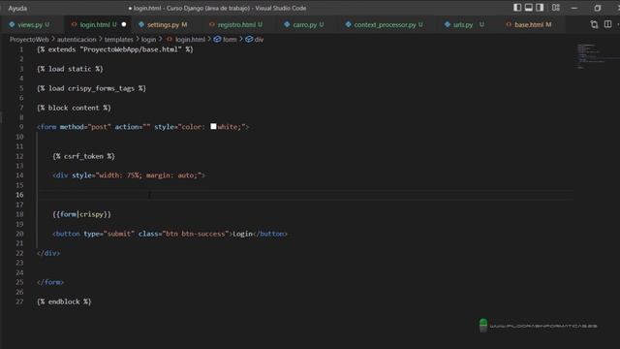Toggle the secondary side bar layout icon
The height and width of the screenshot is (349, 620).
[x=540, y=8]
